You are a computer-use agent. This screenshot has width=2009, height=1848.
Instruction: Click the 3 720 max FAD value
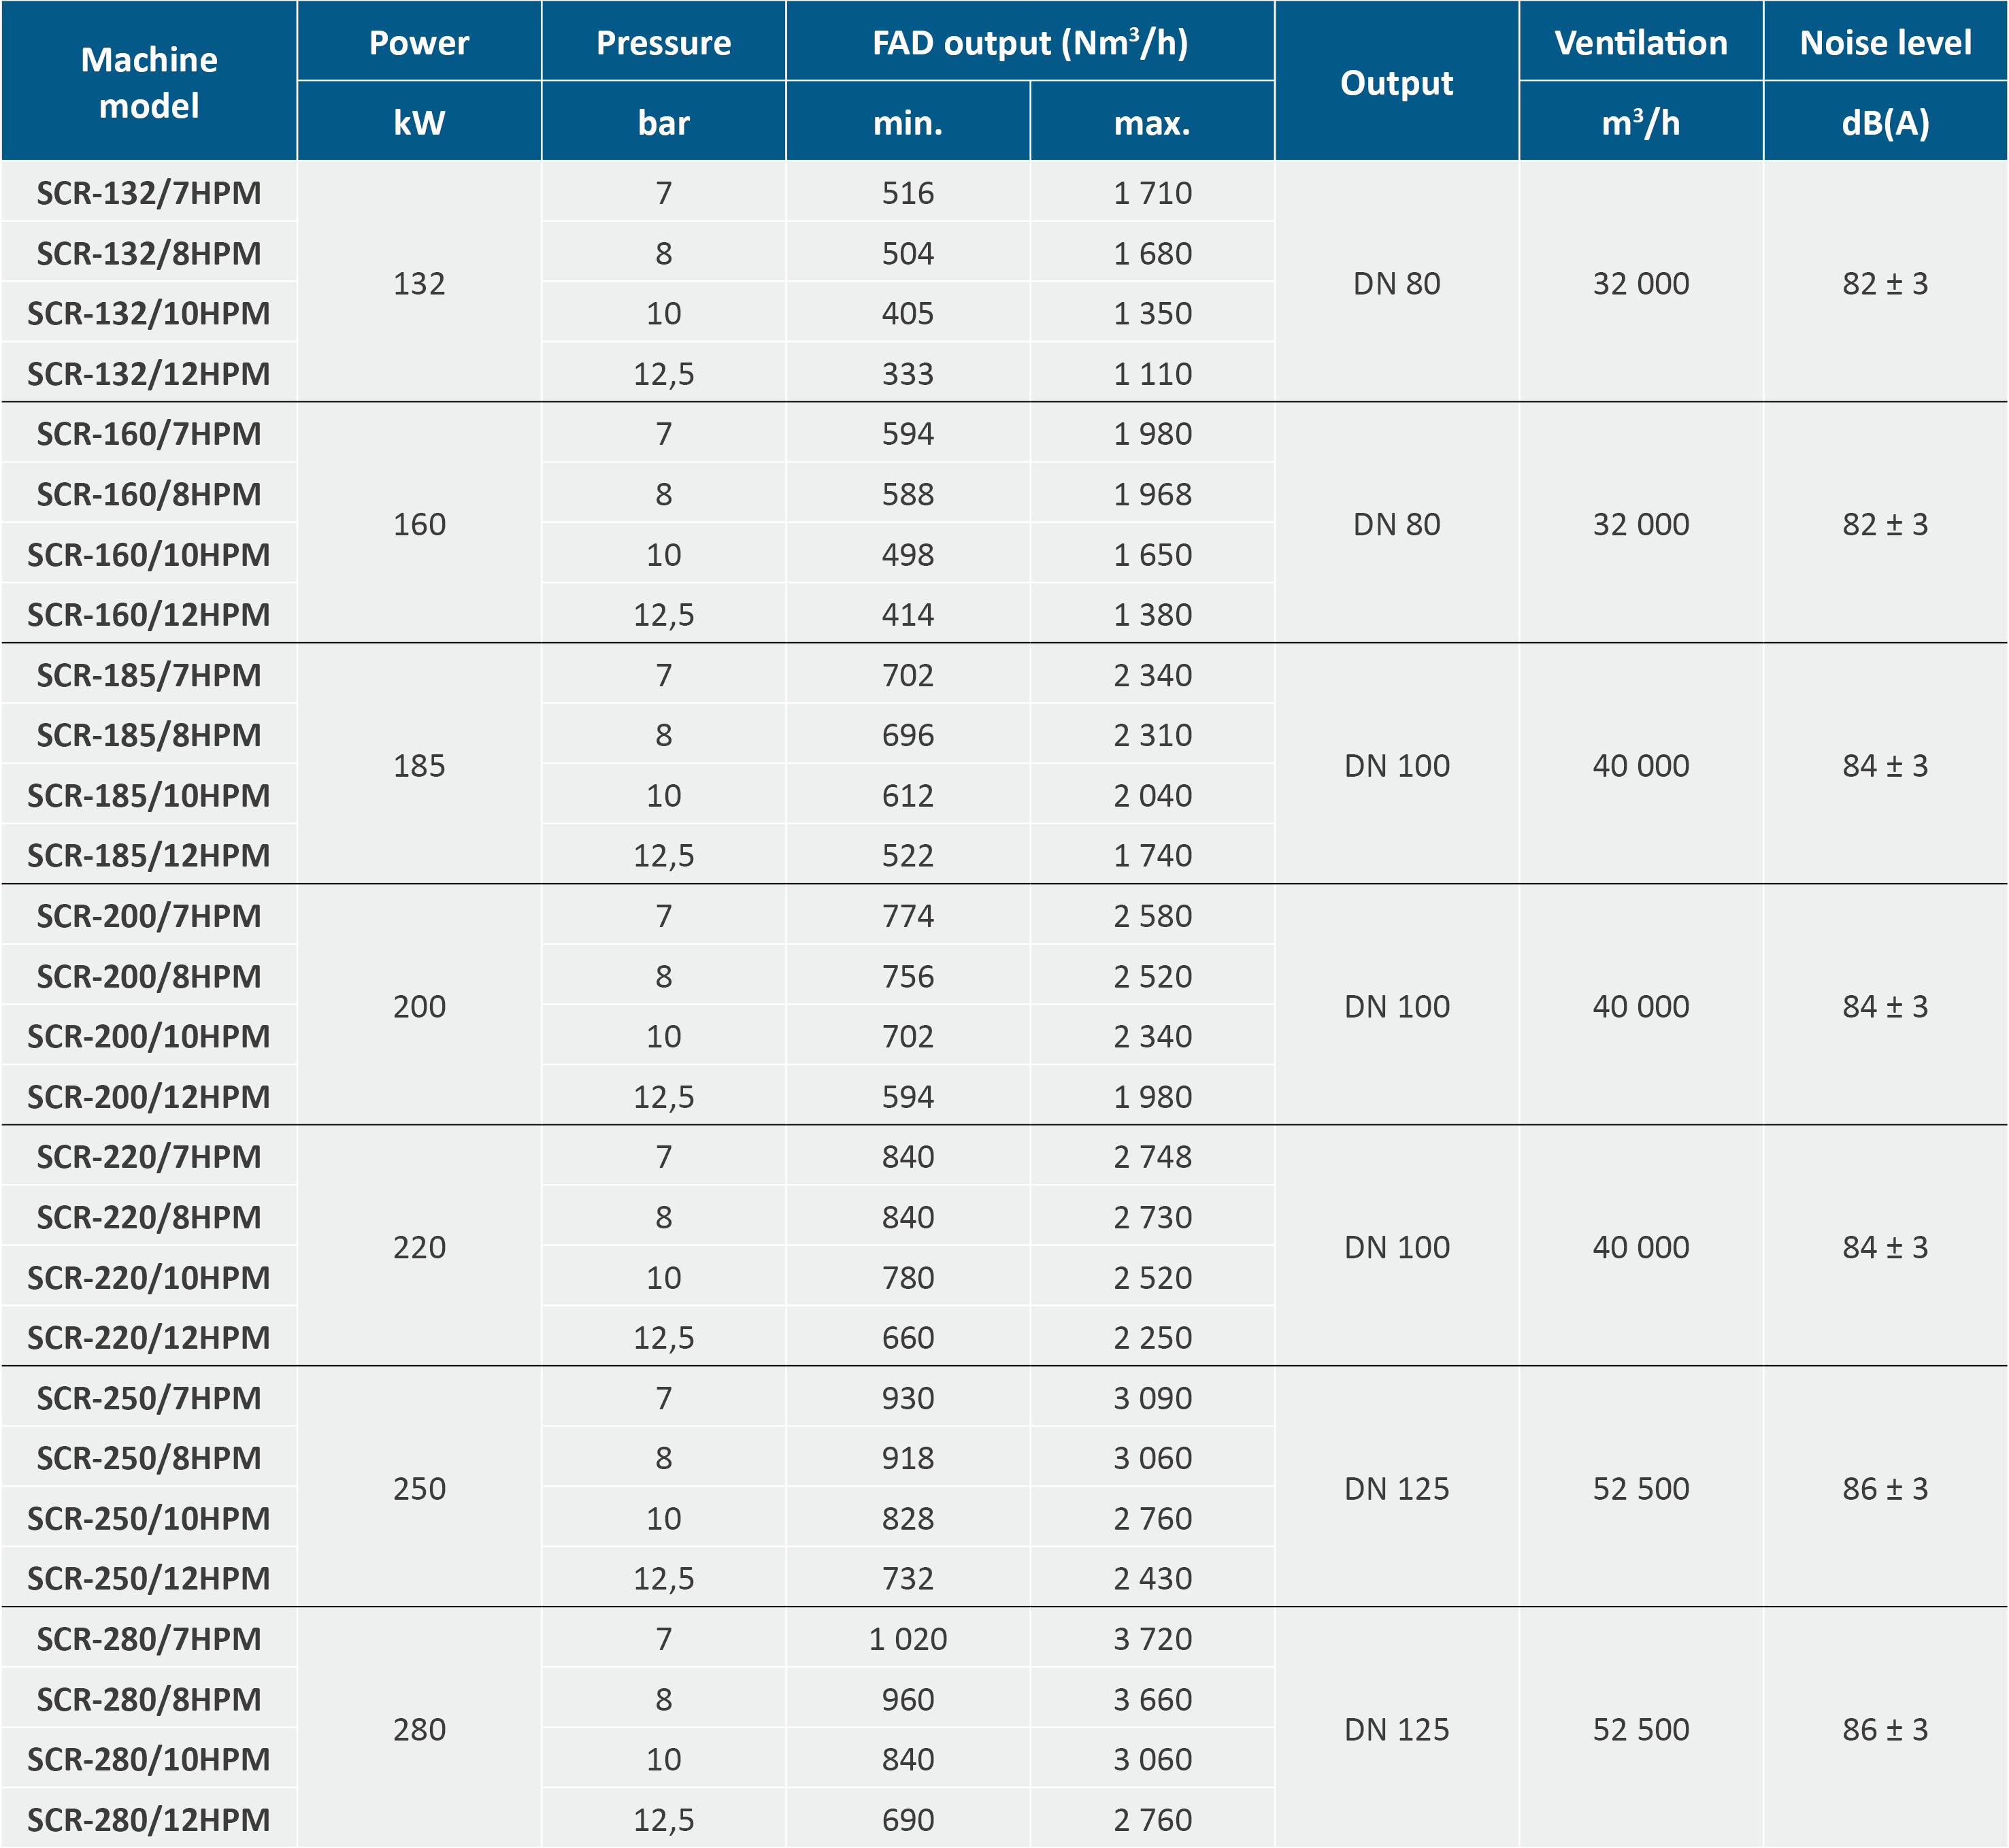pos(1152,1639)
